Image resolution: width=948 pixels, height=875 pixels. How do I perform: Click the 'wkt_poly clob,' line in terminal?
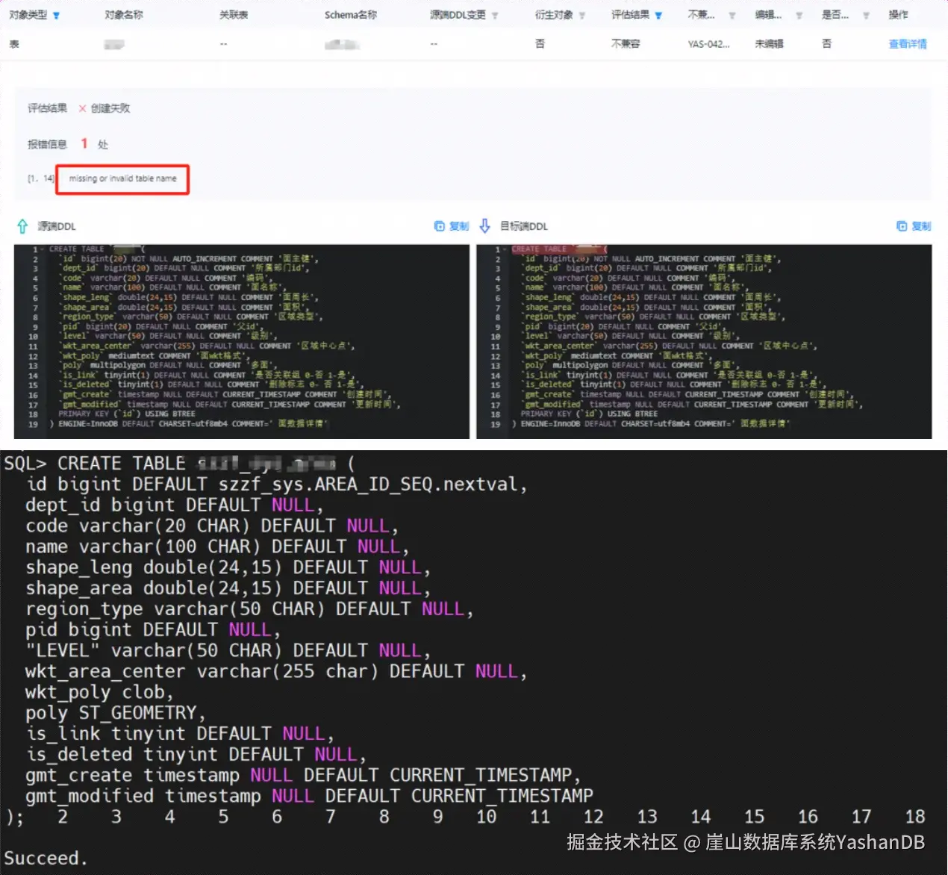pos(99,692)
